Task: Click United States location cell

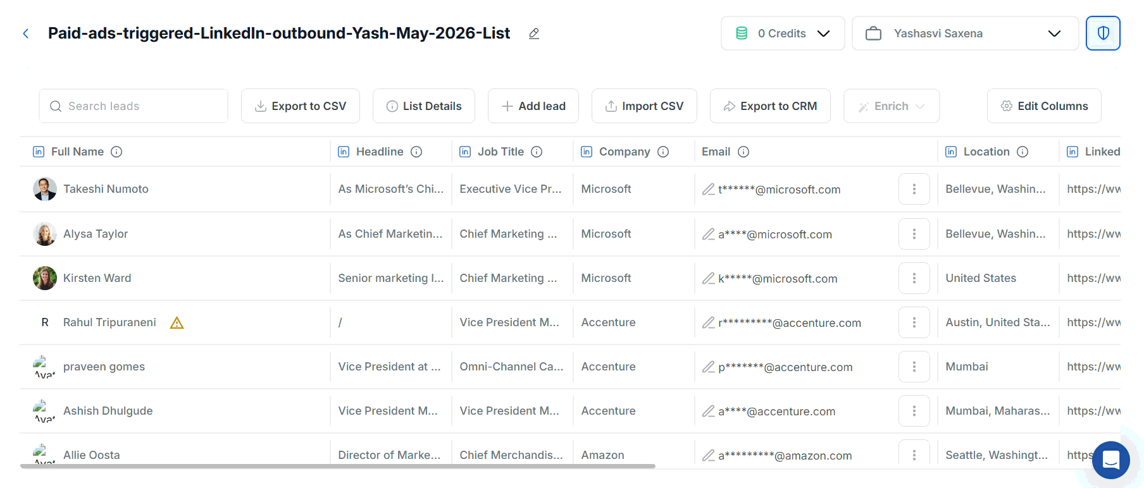Action: pyautogui.click(x=981, y=278)
